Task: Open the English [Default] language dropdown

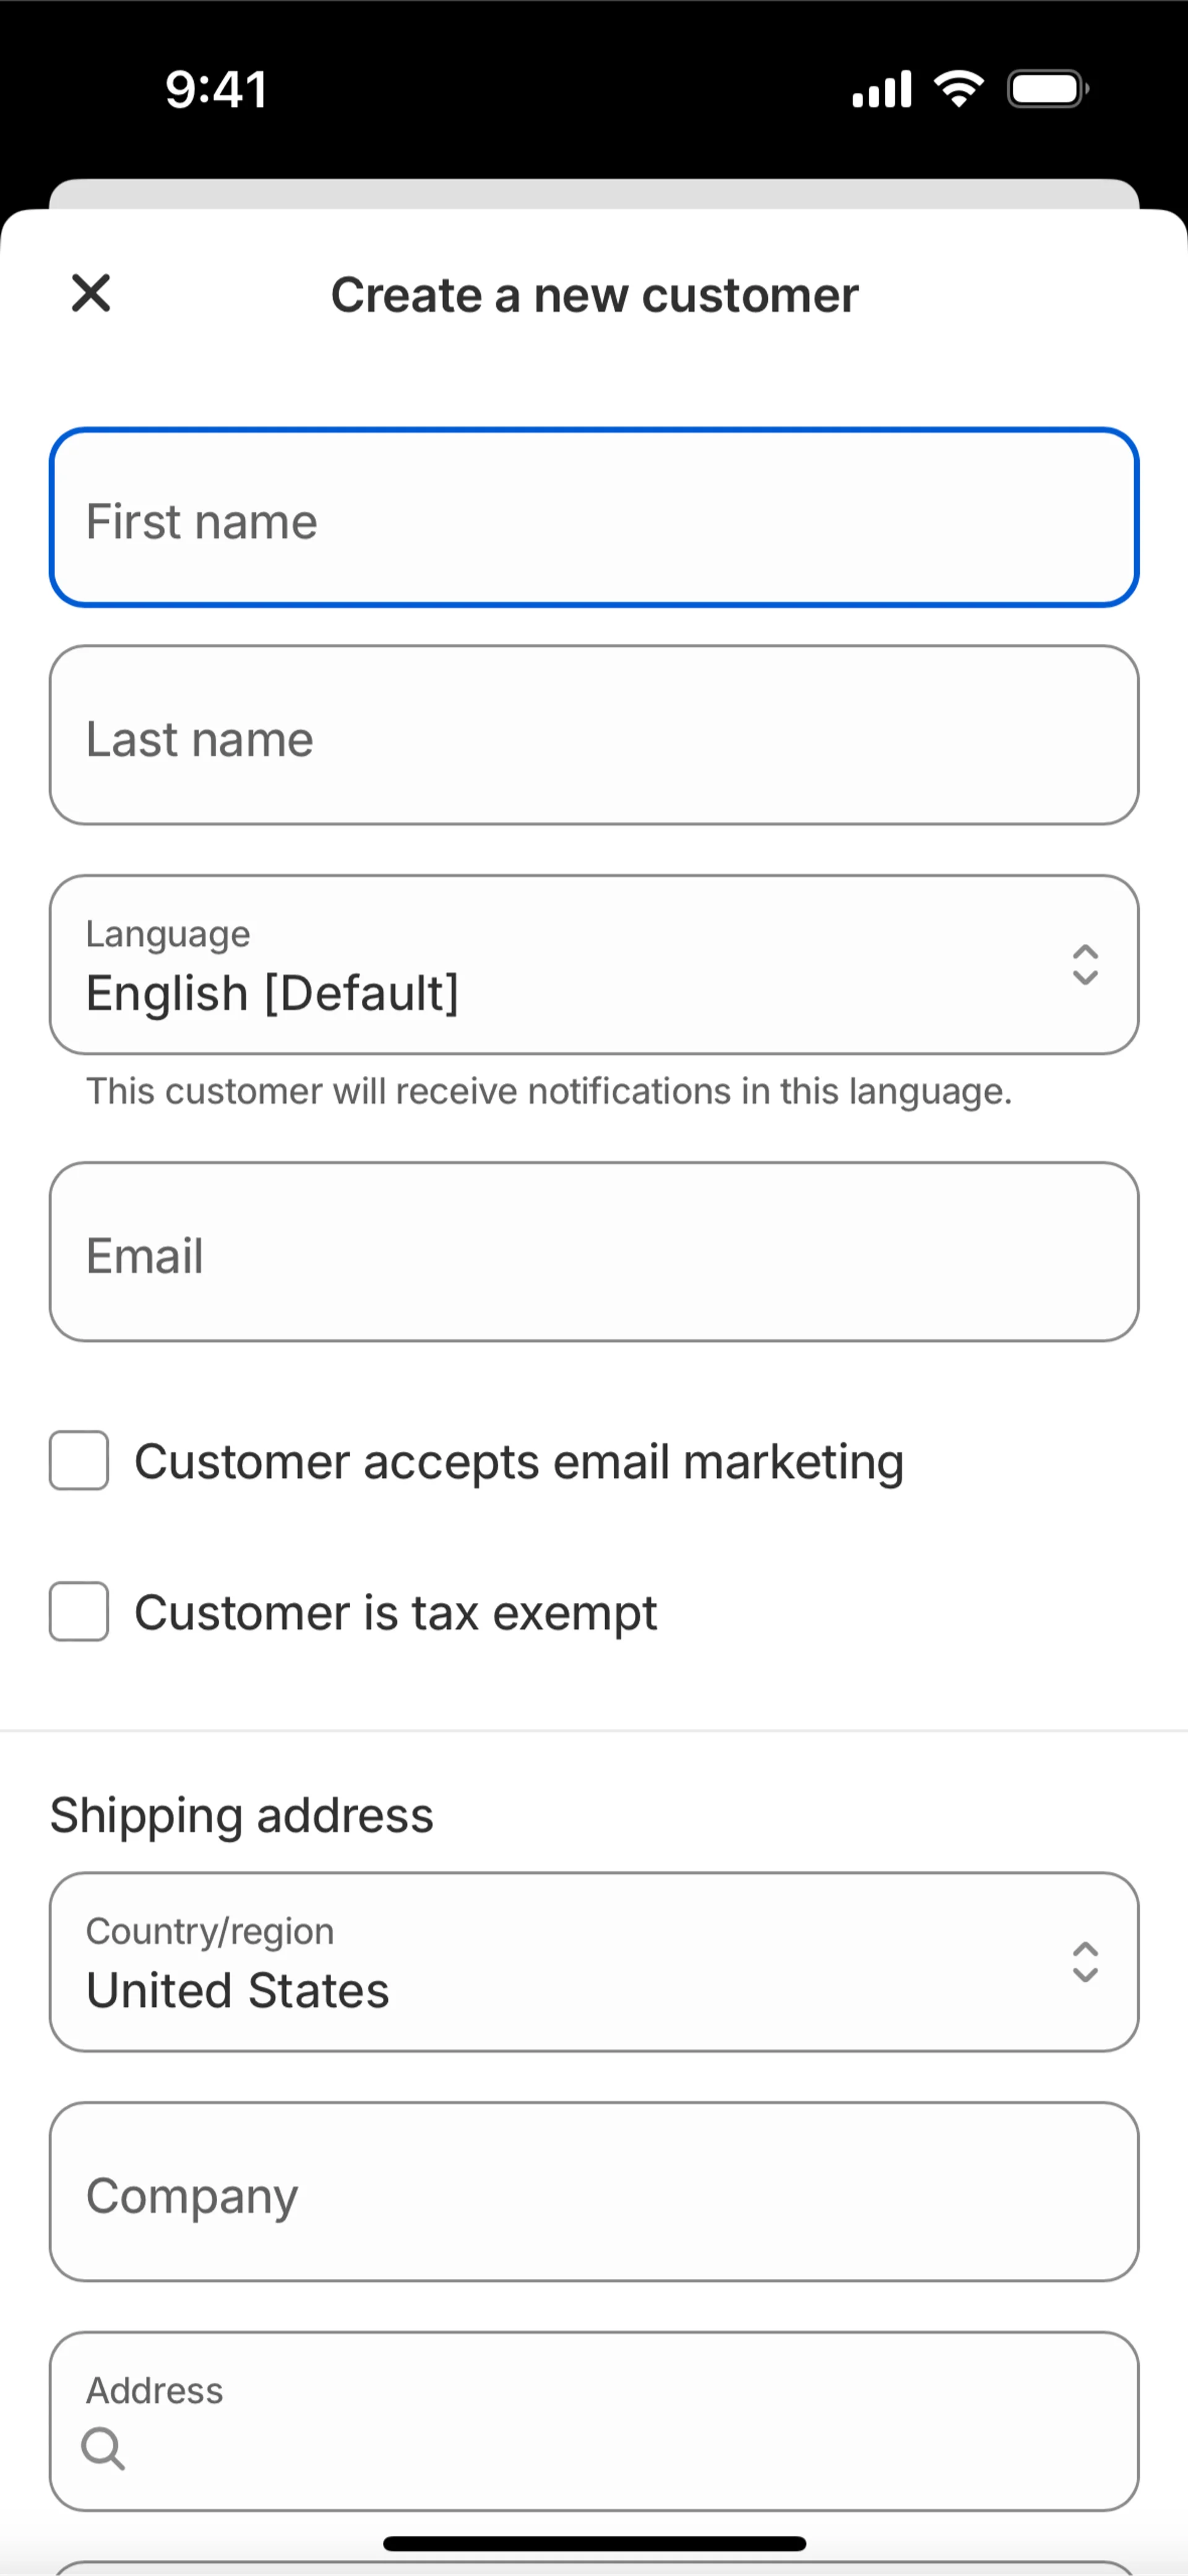Action: (560, 965)
